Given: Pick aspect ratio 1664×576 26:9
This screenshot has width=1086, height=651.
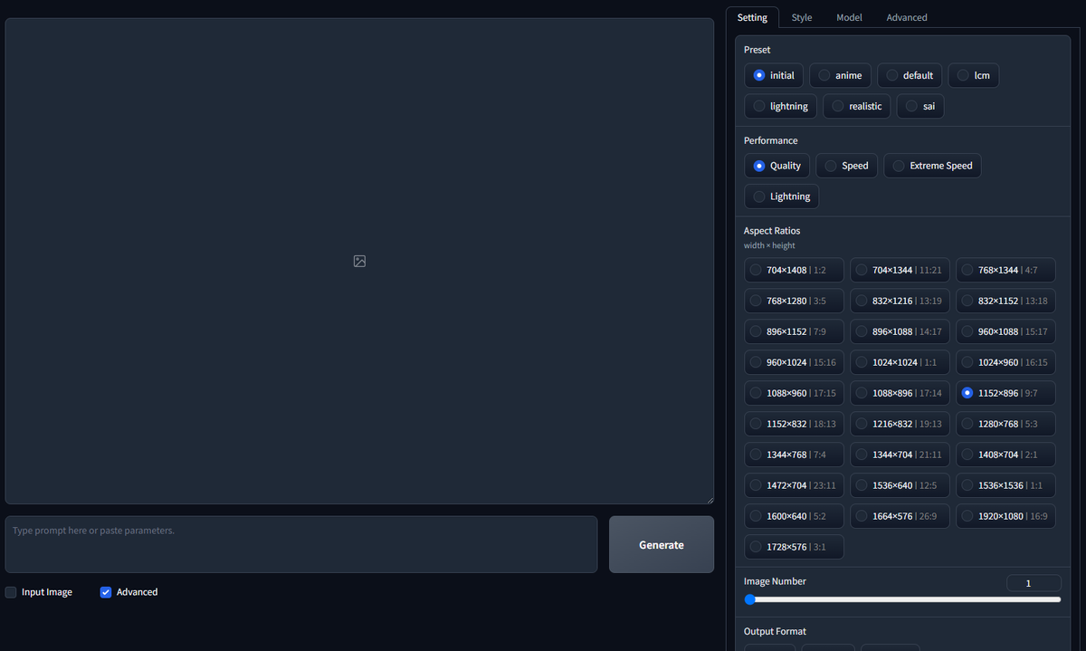Looking at the screenshot, I should coord(900,516).
